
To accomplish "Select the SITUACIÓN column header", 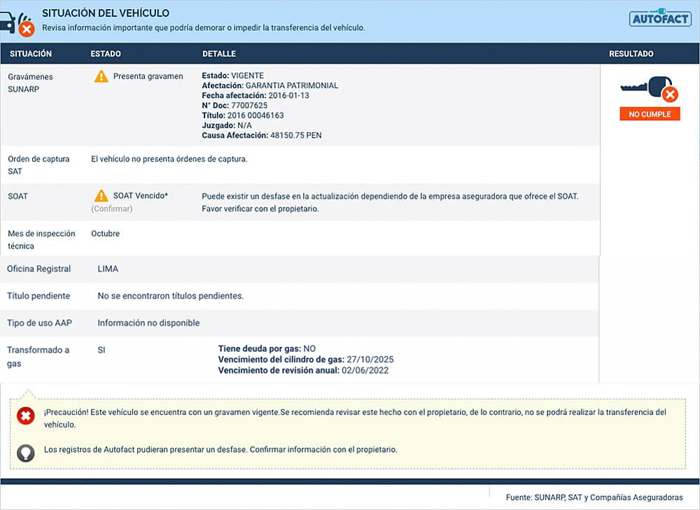I will click(x=31, y=54).
